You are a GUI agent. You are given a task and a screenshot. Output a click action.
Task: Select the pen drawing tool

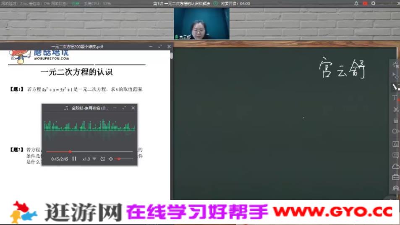point(395,87)
